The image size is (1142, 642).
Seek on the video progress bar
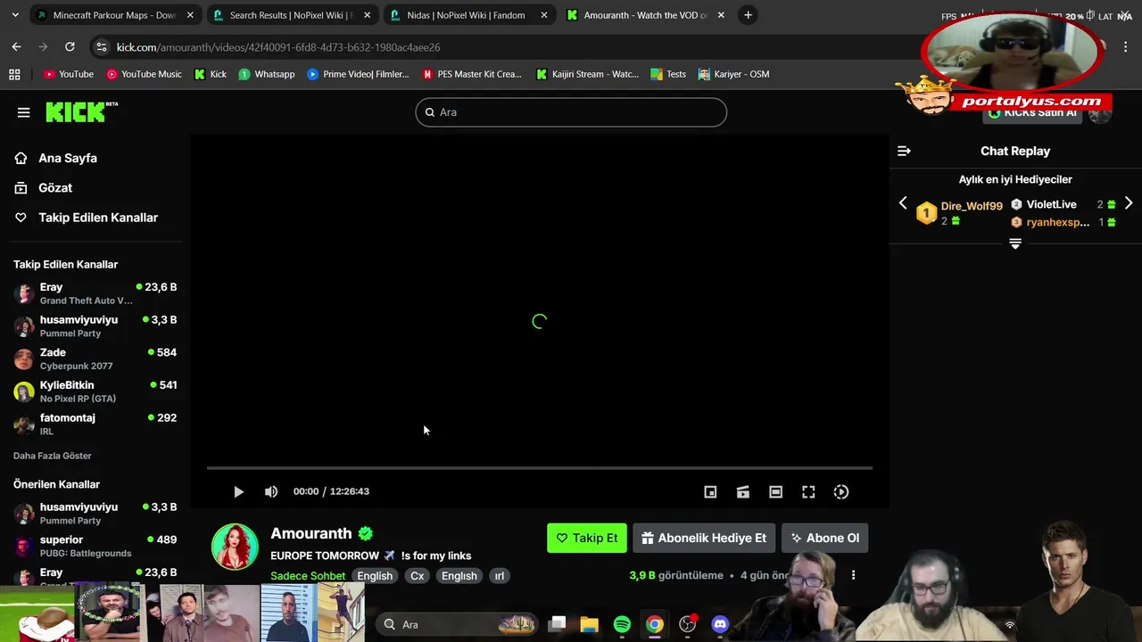(540, 467)
